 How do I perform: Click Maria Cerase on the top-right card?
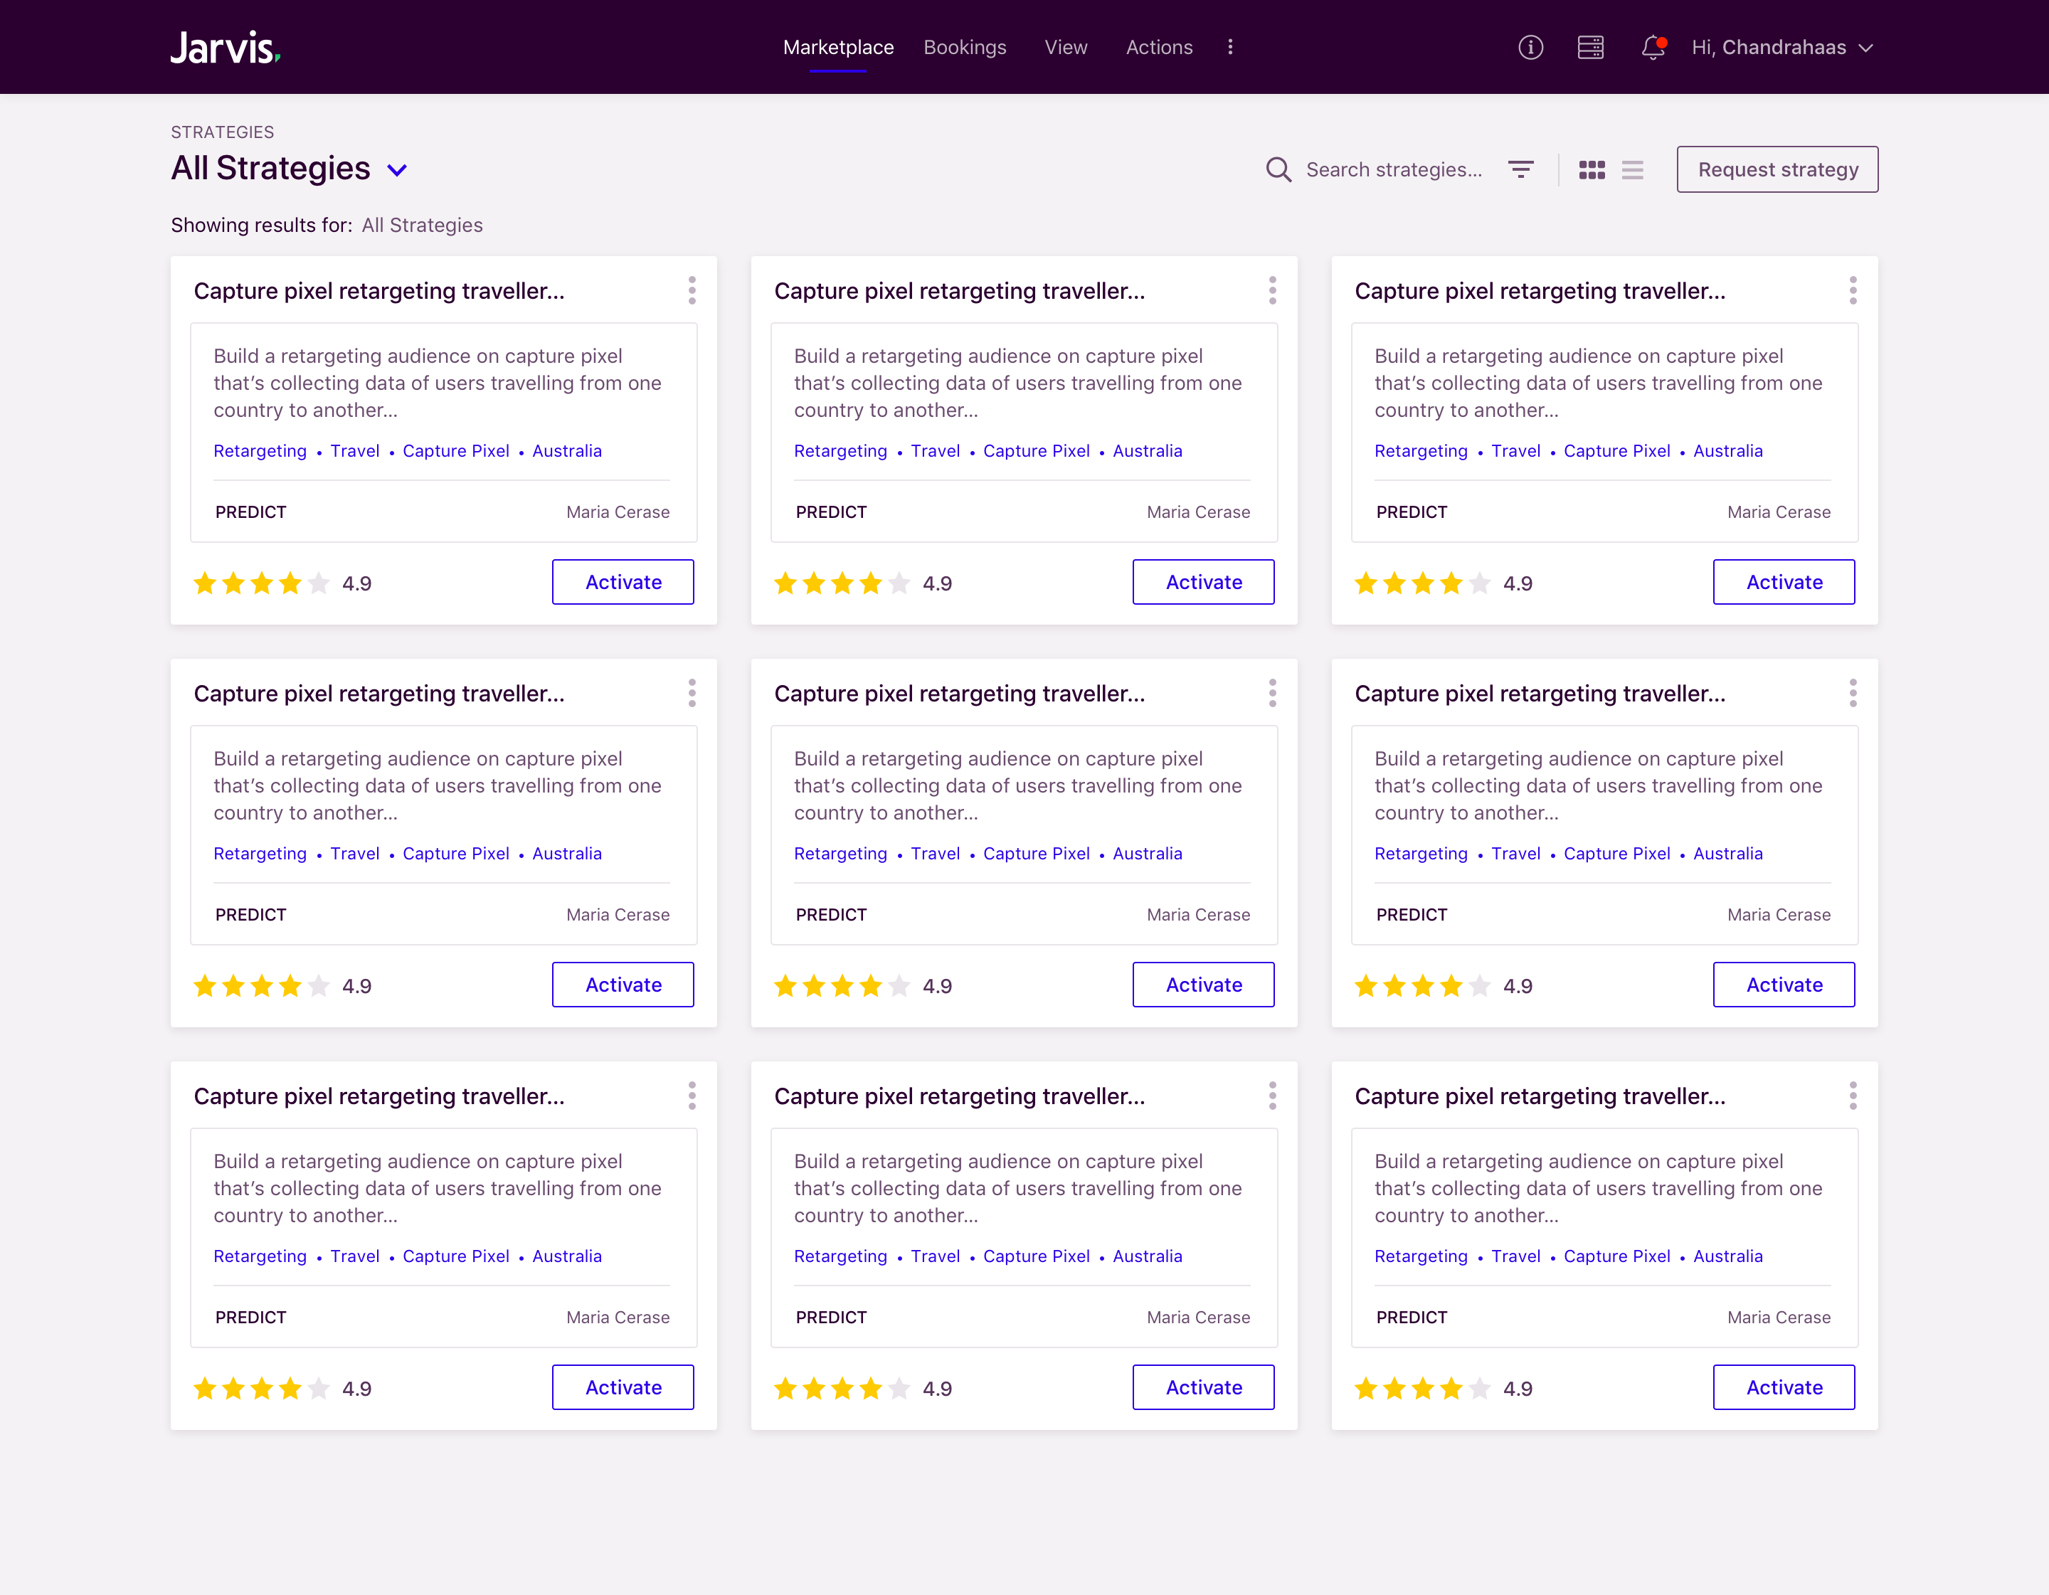[1779, 512]
